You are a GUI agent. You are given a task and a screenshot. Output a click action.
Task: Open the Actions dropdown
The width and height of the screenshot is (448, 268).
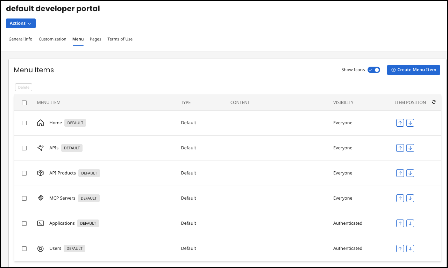(21, 23)
